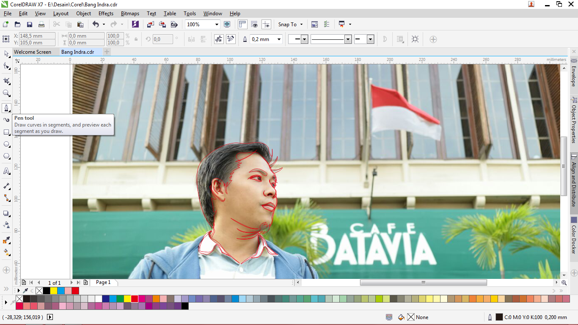
Task: Open the Bitmaps menu
Action: (x=130, y=14)
